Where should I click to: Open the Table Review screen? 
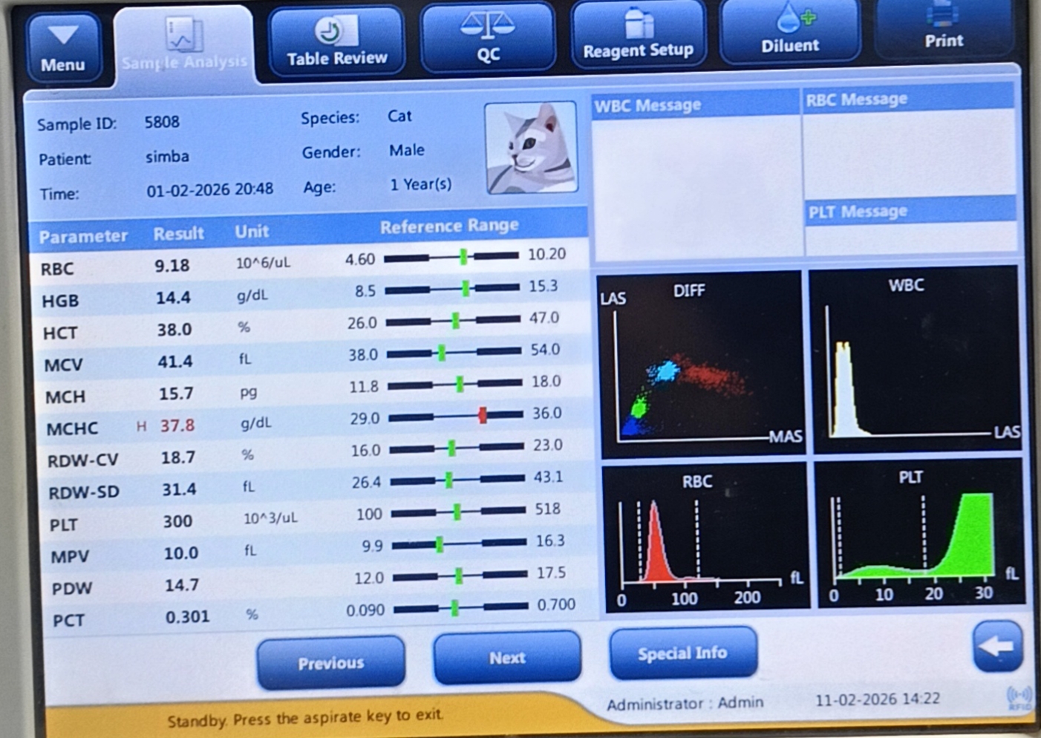336,42
